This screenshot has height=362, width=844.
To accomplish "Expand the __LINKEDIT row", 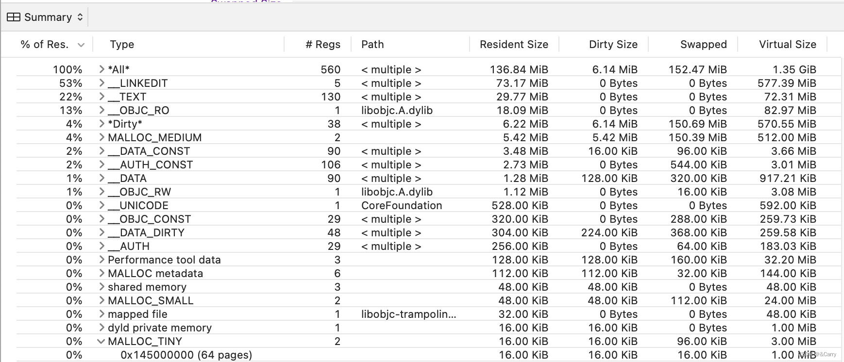I will coord(101,83).
